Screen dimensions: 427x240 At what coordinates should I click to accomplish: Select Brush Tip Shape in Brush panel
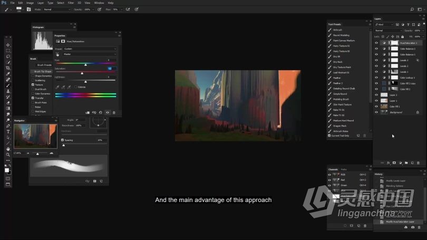point(43,71)
